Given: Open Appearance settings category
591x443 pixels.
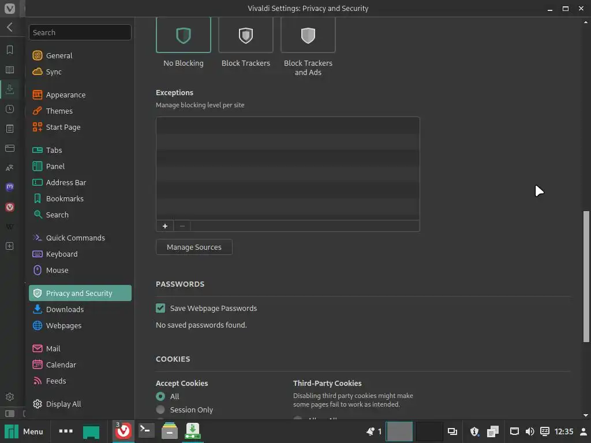Looking at the screenshot, I should pos(80,95).
